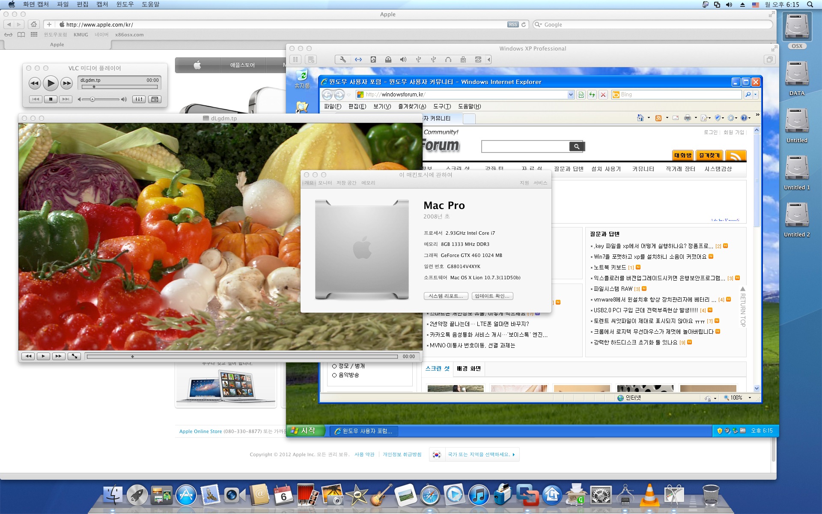Open IE Tools gear dropdown
The width and height of the screenshot is (822, 514).
733,118
